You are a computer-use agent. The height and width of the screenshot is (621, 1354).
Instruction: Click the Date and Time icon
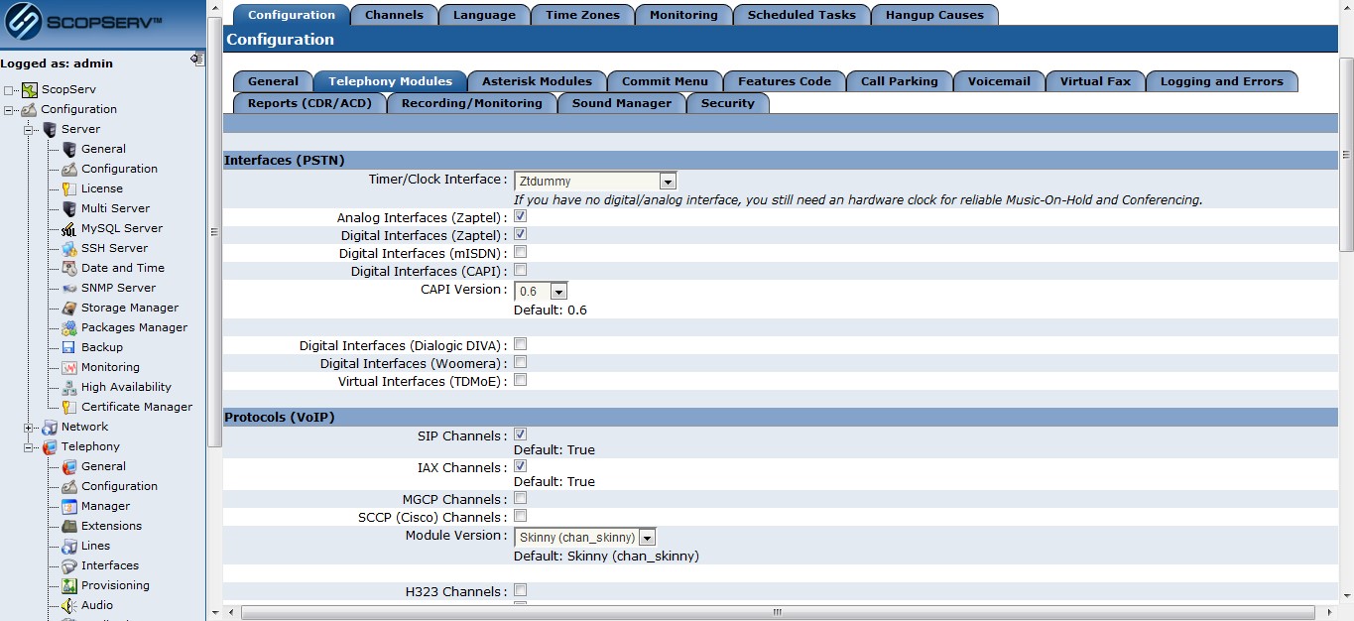pos(68,268)
